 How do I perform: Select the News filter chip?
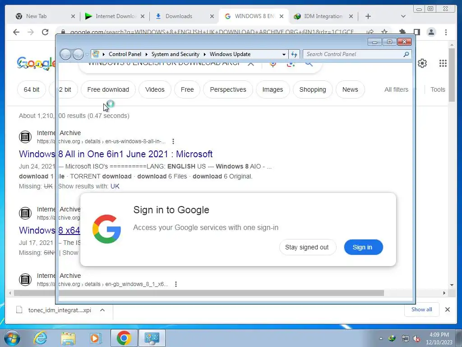pyautogui.click(x=350, y=89)
